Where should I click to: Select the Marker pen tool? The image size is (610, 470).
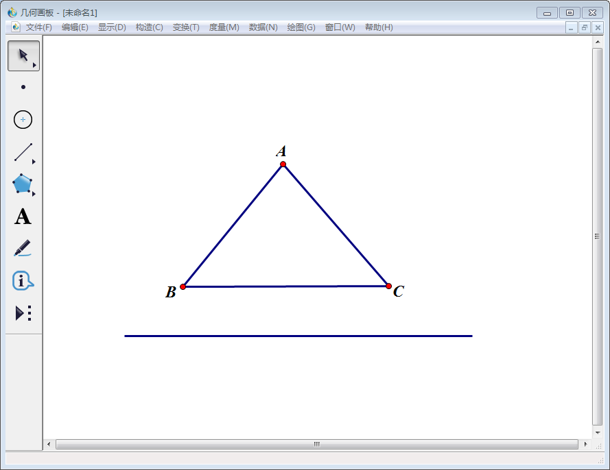coord(23,248)
